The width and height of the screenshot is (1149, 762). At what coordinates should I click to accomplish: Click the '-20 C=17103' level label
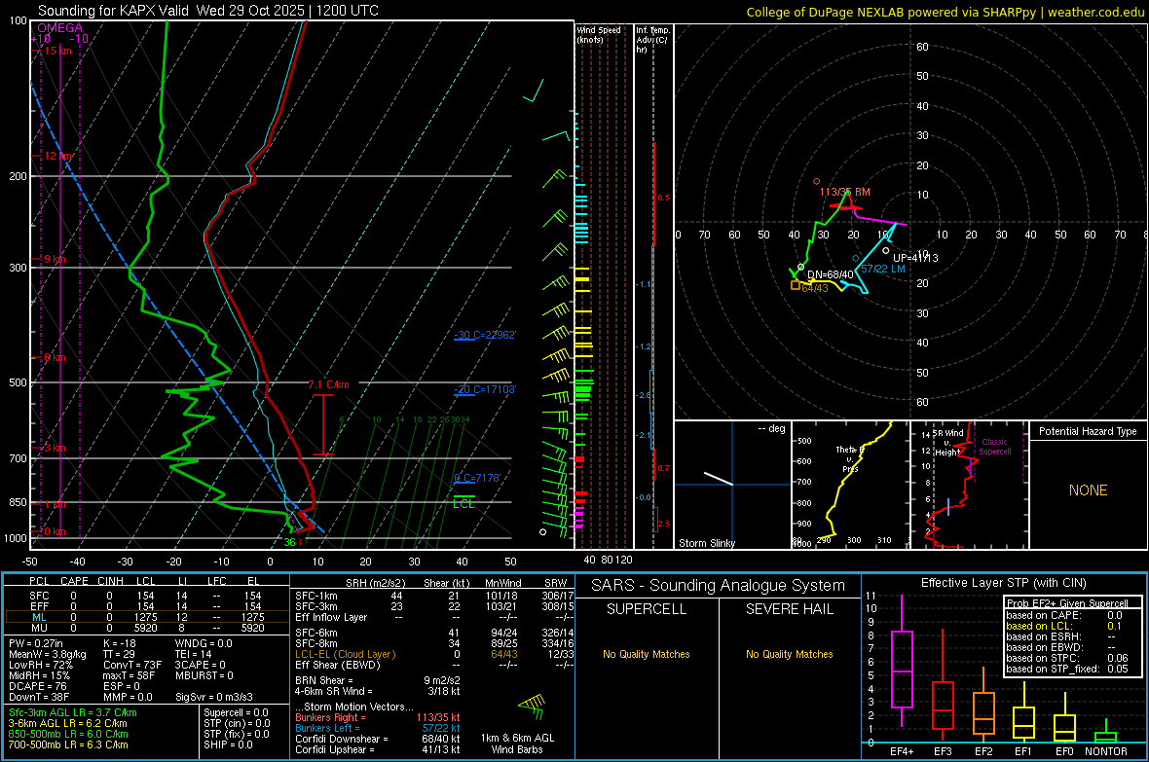coord(485,389)
